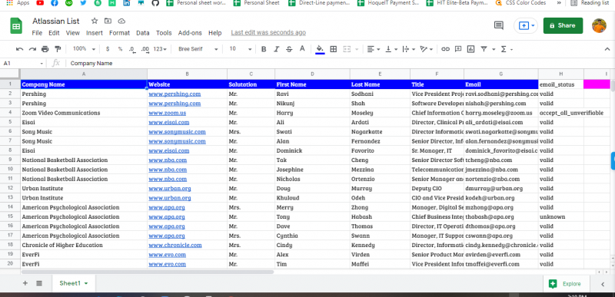Viewport: 615px width, 297px height.
Task: Format as percent
Action: [120, 49]
